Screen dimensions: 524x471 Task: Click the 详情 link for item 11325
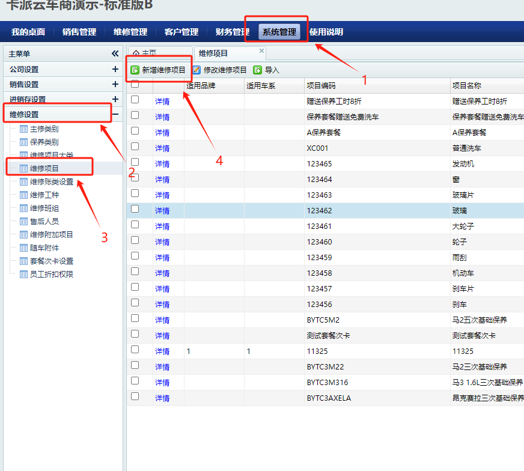(162, 351)
